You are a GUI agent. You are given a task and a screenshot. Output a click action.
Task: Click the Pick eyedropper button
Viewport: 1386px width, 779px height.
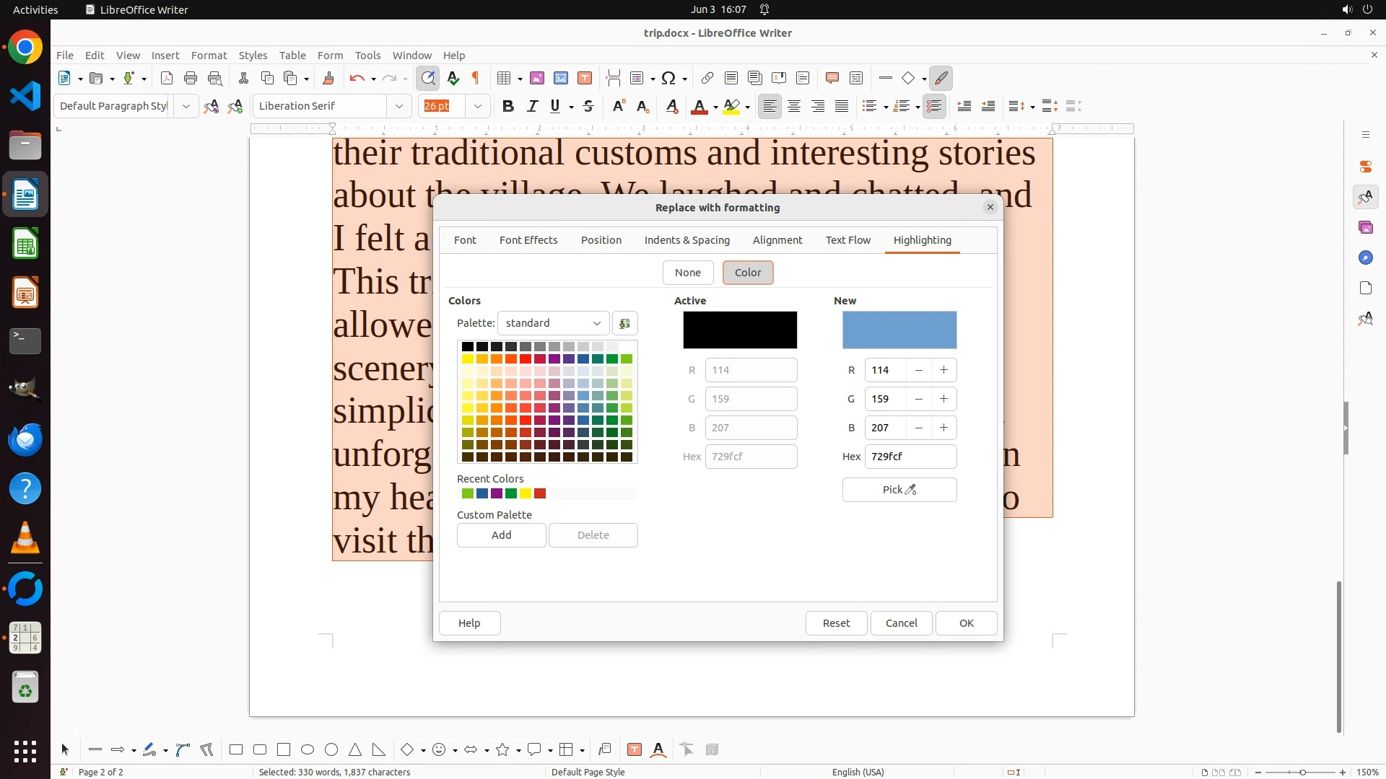[899, 490]
